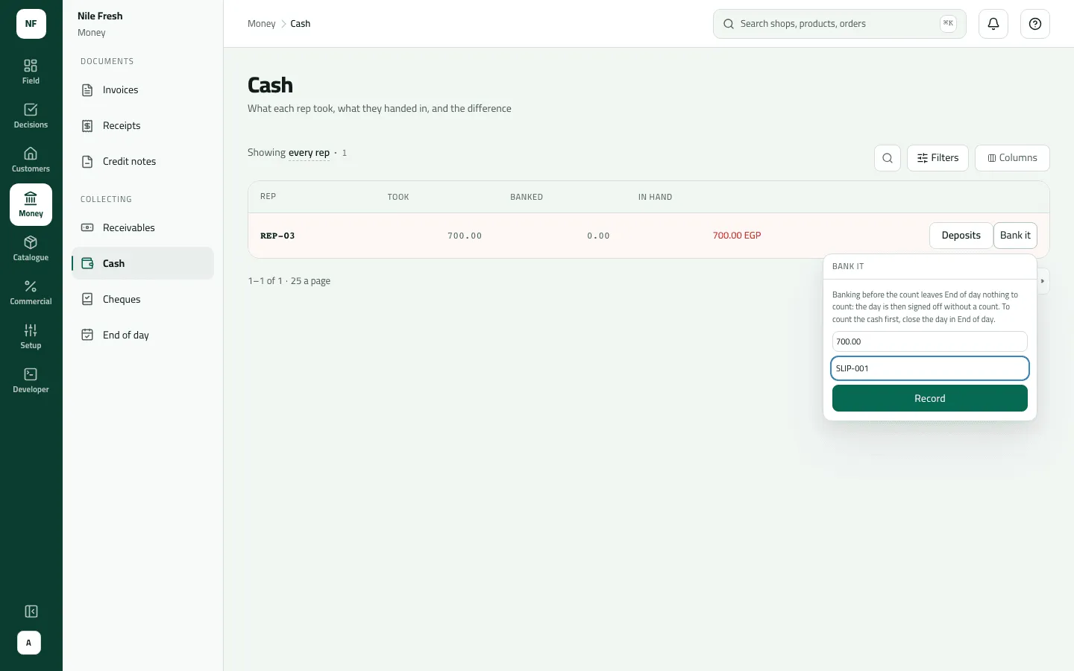This screenshot has width=1074, height=671.
Task: Open the Setup section
Action: (31, 336)
